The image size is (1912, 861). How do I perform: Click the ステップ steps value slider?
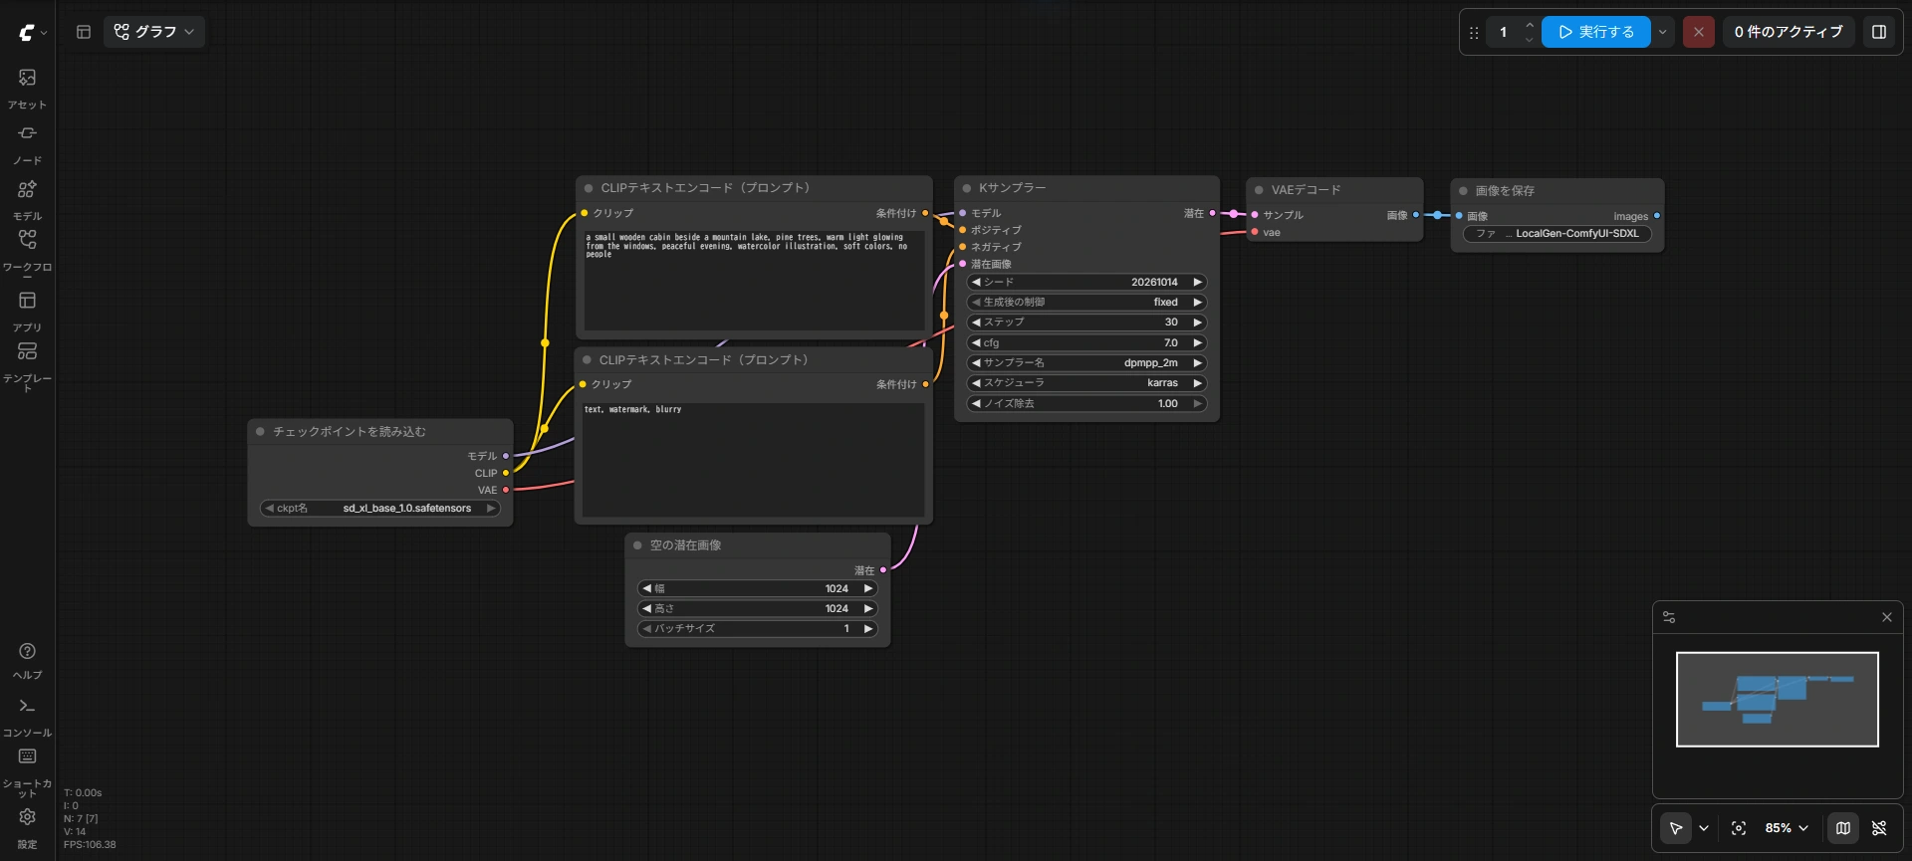pyautogui.click(x=1086, y=323)
